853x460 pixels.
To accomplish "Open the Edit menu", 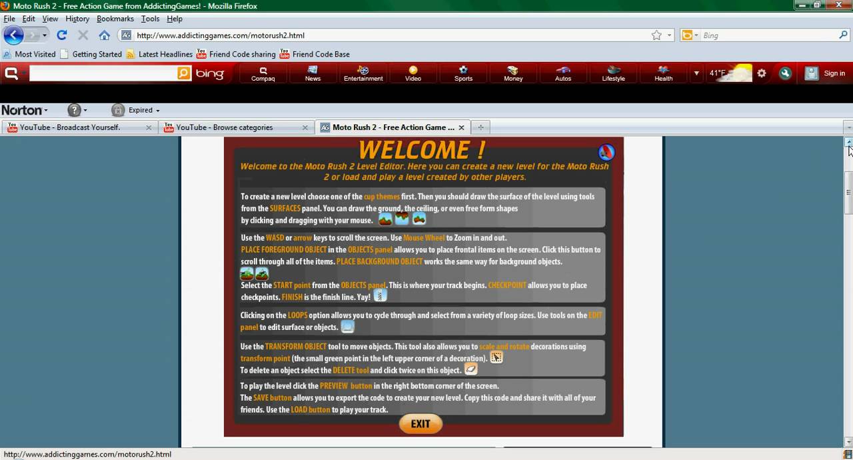I will [x=29, y=19].
